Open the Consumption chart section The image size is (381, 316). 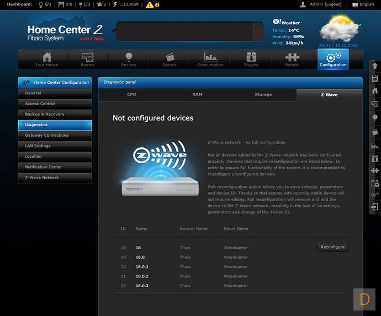pyautogui.click(x=210, y=60)
